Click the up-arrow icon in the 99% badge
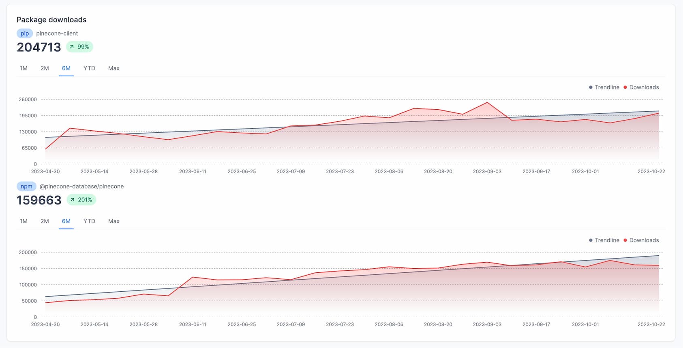 [x=72, y=47]
